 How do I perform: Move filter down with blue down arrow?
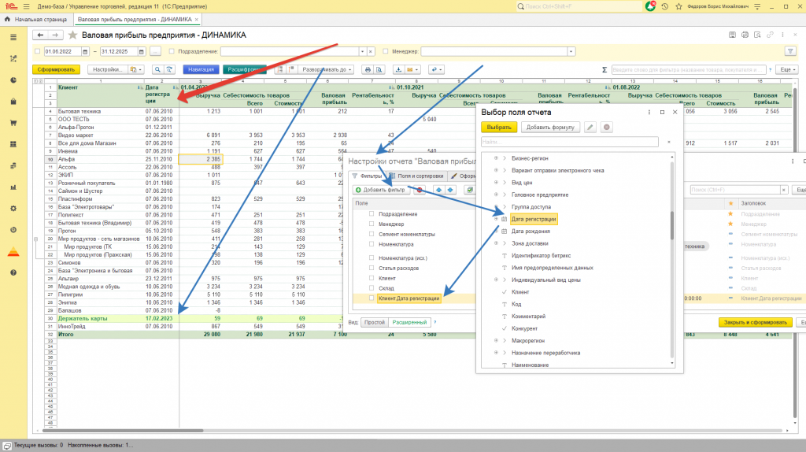tap(450, 190)
